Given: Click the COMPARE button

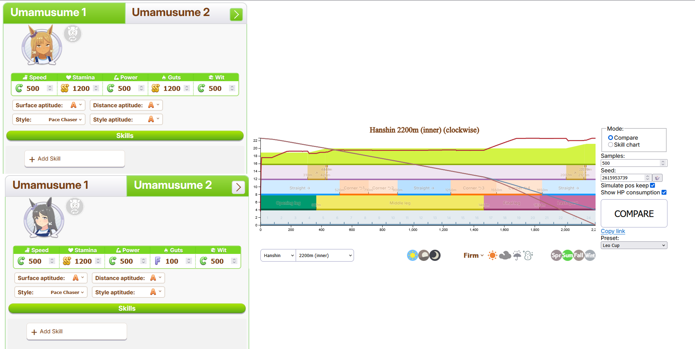Looking at the screenshot, I should tap(634, 214).
